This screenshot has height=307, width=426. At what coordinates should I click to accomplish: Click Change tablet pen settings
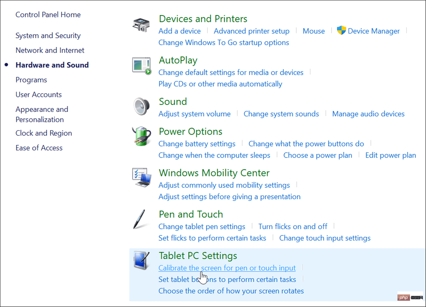[x=202, y=227]
